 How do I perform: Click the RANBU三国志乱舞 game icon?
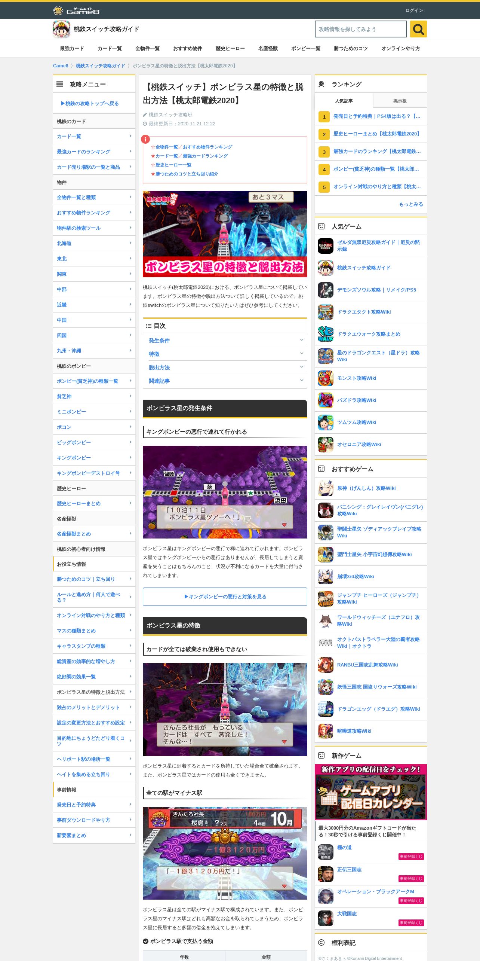click(x=326, y=665)
